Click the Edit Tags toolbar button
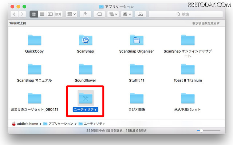This screenshot has width=233, height=145. tap(99, 14)
